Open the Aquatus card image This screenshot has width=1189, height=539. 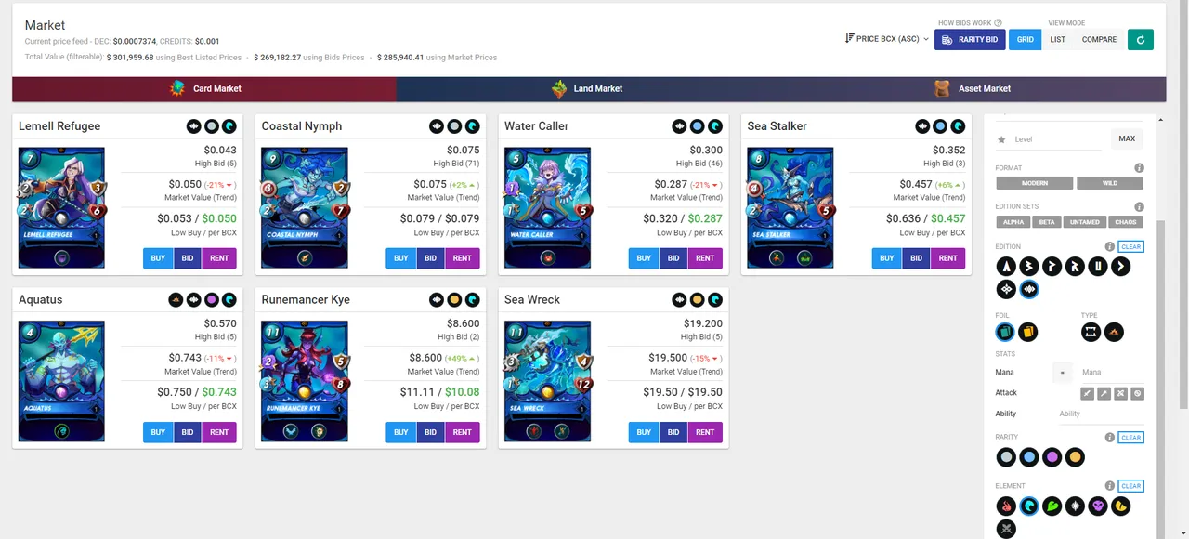(x=61, y=381)
